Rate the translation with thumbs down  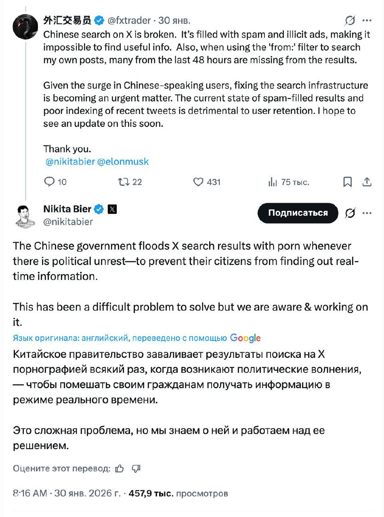tap(136, 469)
